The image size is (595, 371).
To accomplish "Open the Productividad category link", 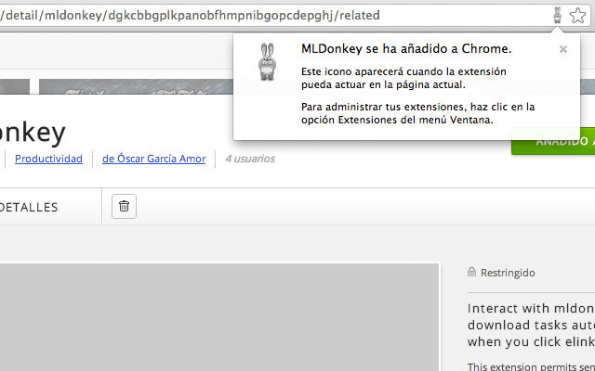I will pyautogui.click(x=48, y=159).
